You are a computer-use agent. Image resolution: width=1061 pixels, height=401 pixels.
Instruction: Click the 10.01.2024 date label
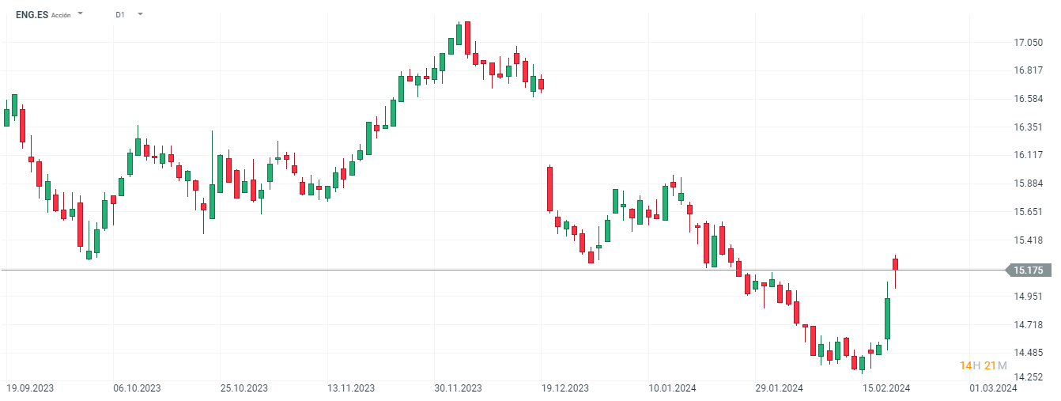pyautogui.click(x=672, y=388)
